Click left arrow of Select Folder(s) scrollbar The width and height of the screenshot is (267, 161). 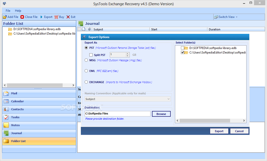(177, 121)
